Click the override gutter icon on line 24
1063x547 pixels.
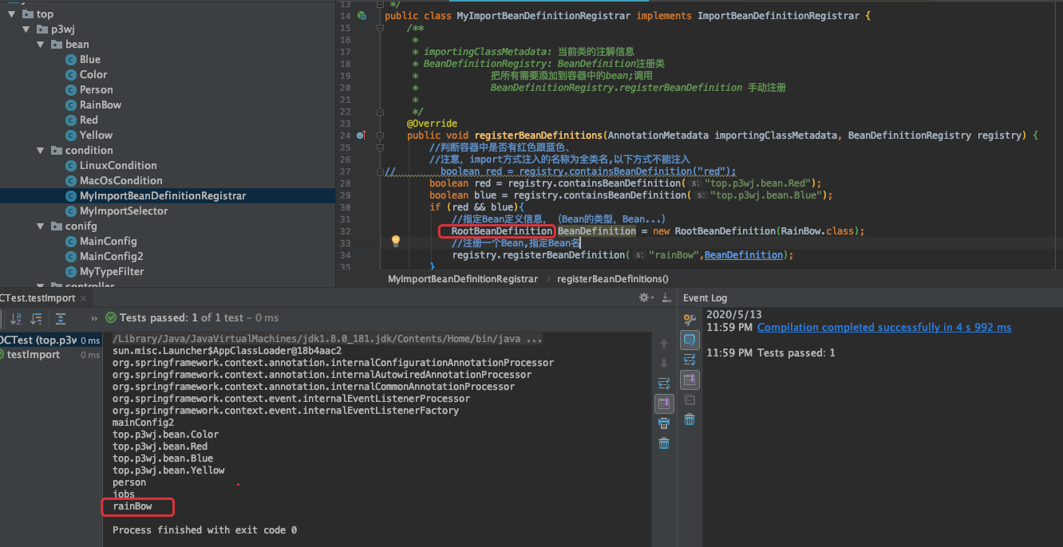361,136
